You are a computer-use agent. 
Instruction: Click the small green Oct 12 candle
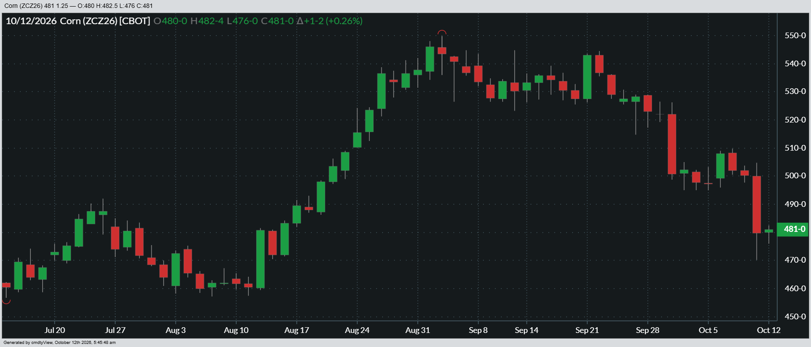769,231
